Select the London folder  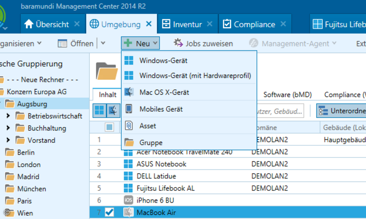29,165
